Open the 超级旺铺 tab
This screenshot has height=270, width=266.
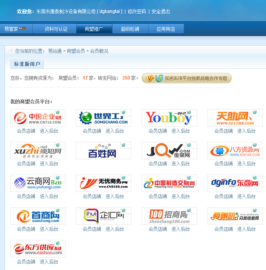click(x=130, y=29)
